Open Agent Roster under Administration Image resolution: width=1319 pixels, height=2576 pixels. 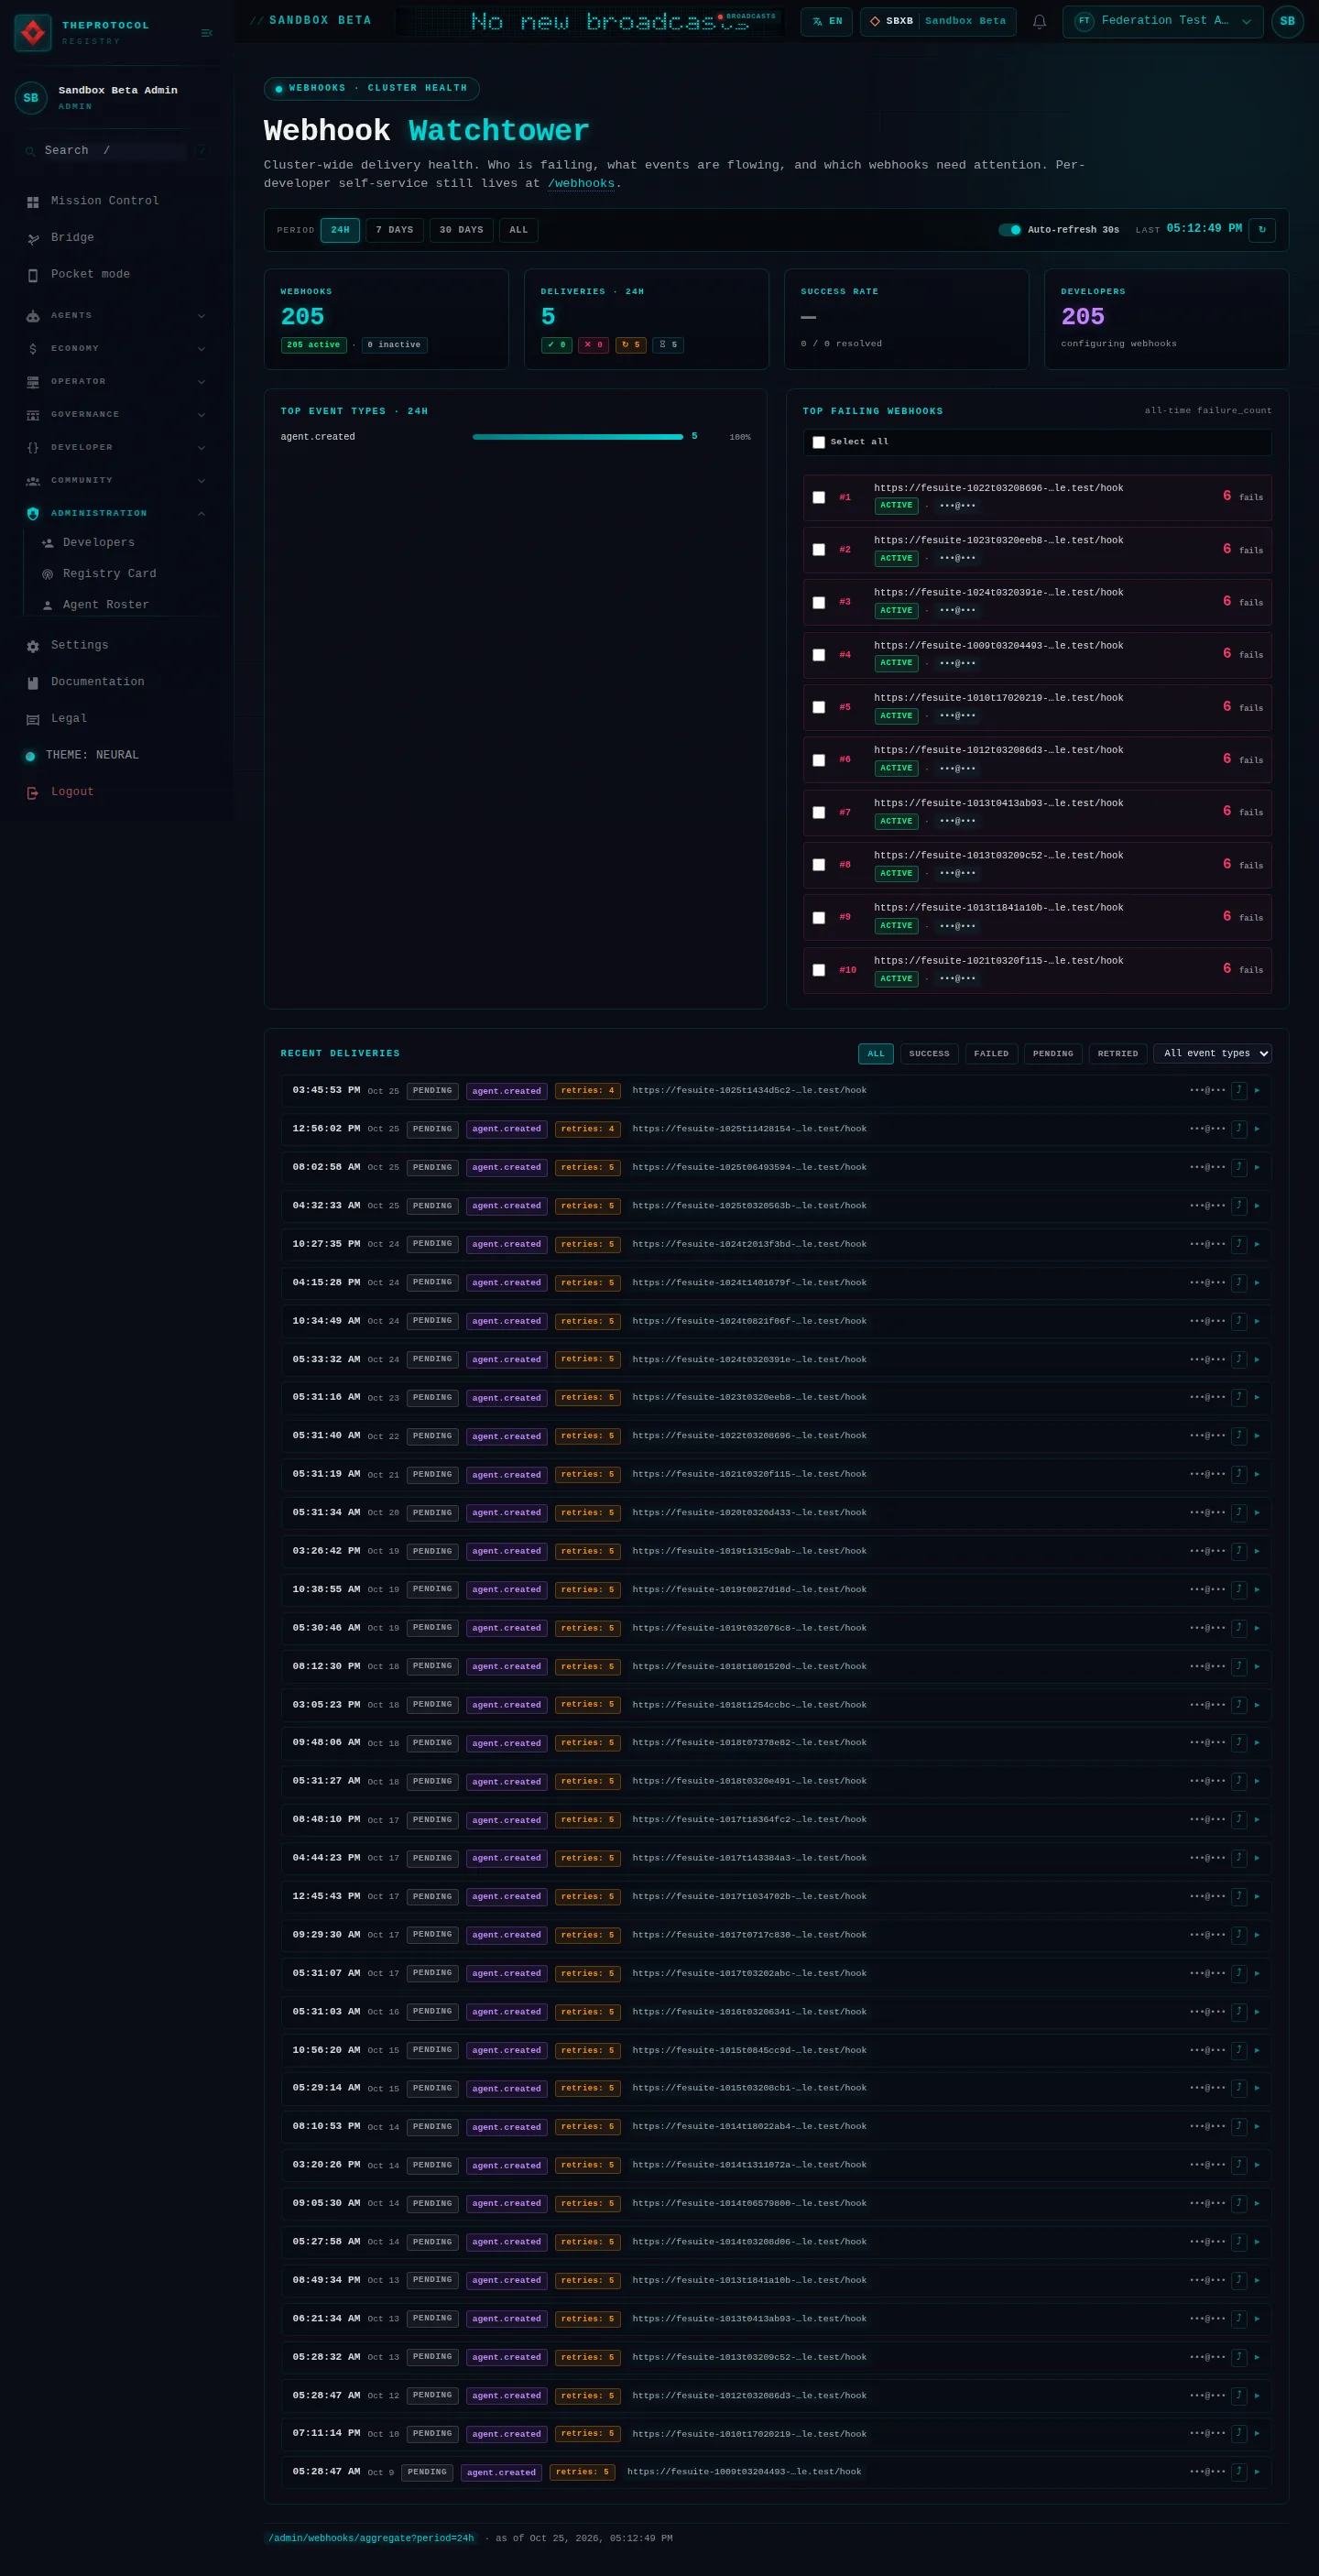105,605
